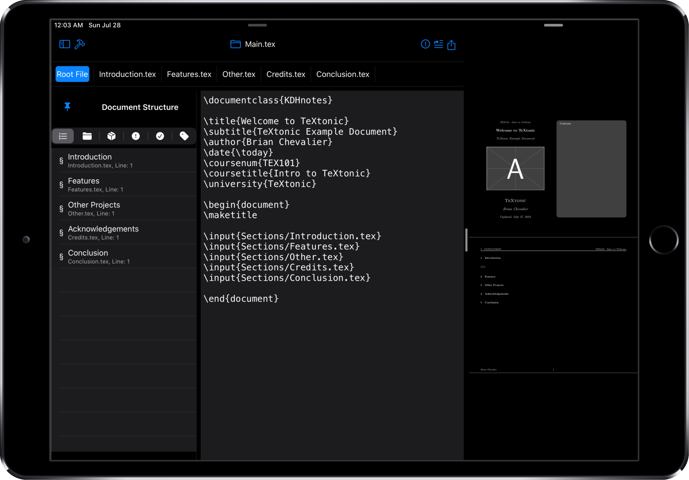Click the \title{Welcome to TeXtonic} line
Image resolution: width=689 pixels, height=480 pixels.
(276, 121)
